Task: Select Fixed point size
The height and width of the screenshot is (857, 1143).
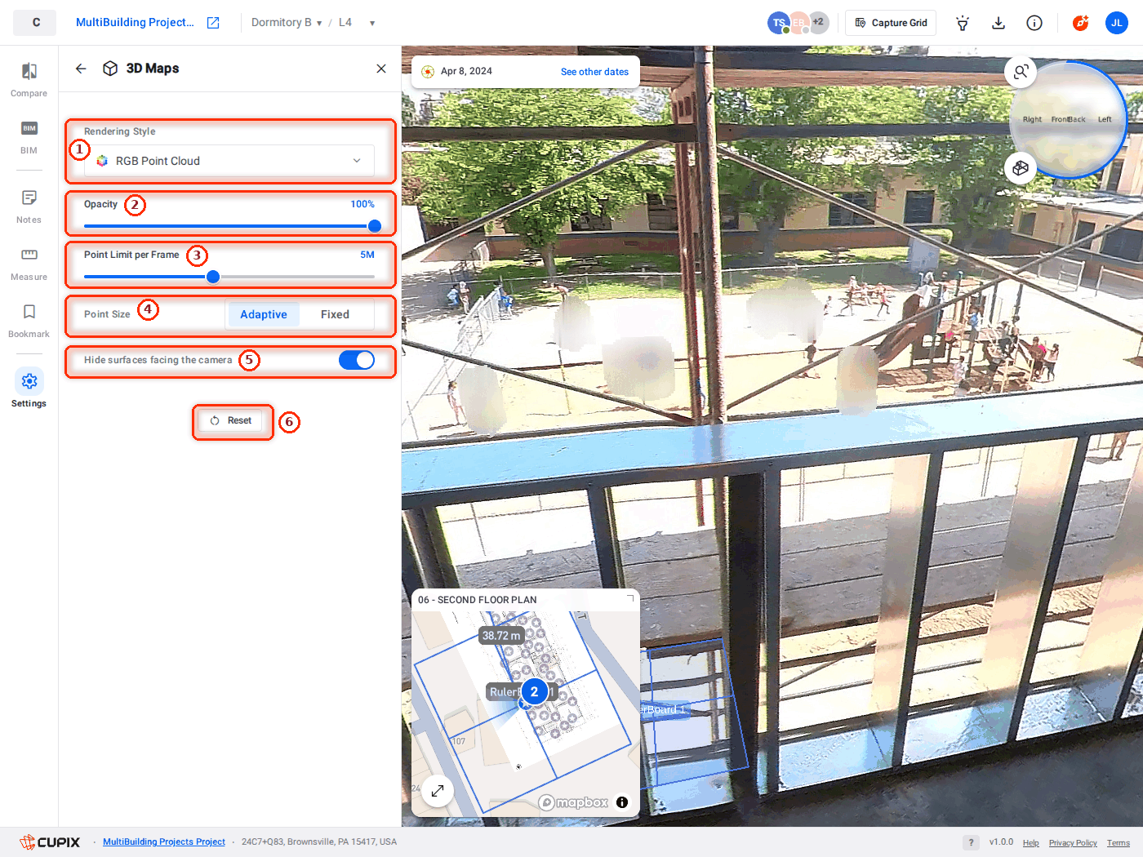Action: coord(335,314)
